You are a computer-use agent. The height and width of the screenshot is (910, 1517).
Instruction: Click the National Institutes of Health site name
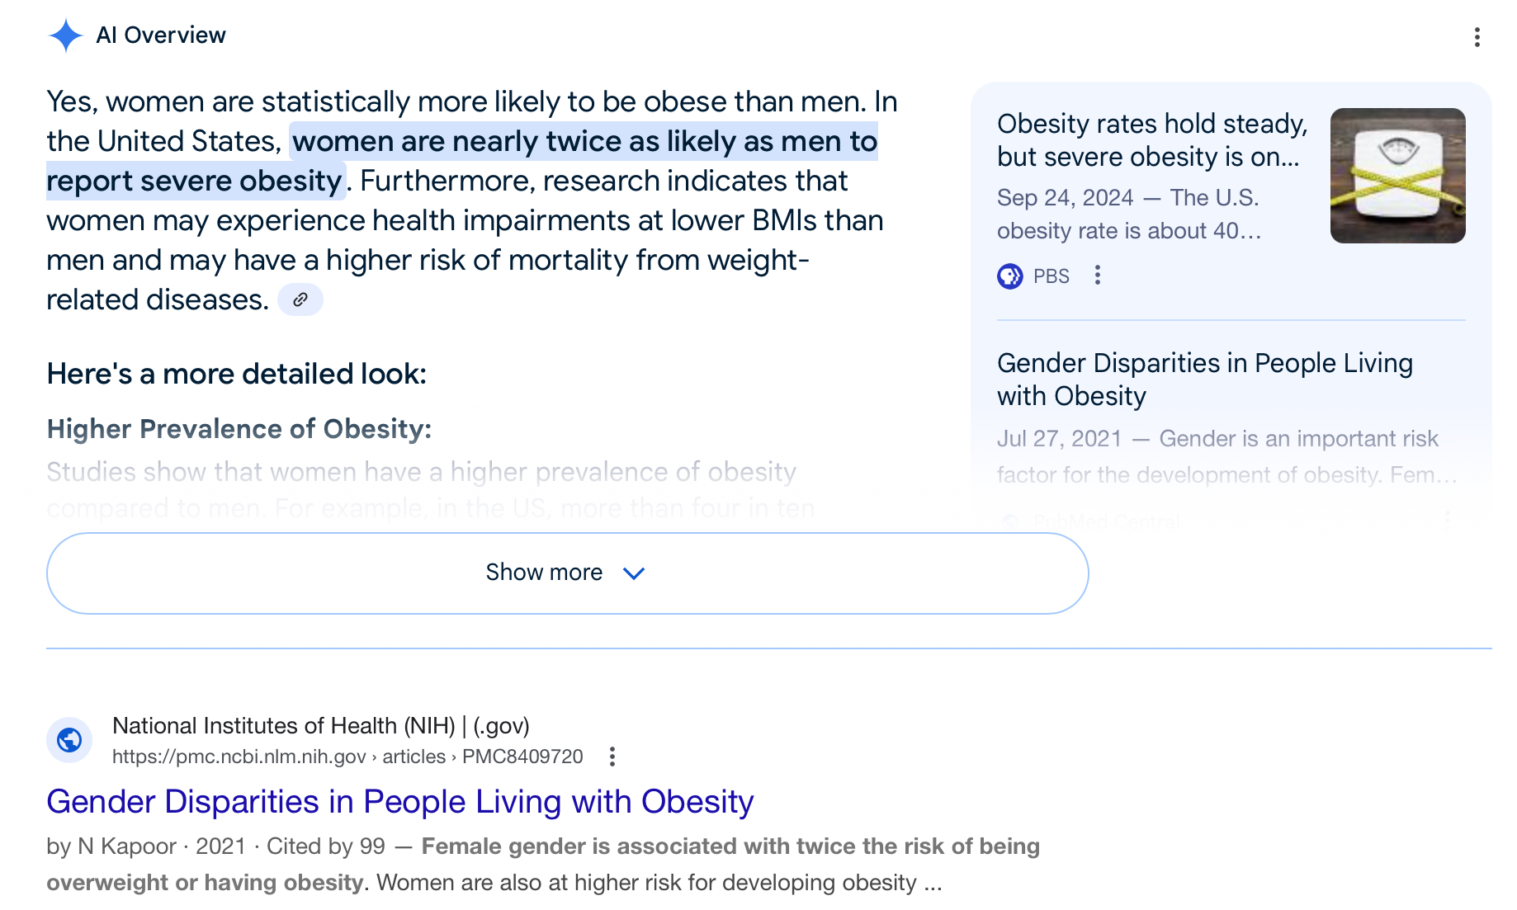(283, 725)
